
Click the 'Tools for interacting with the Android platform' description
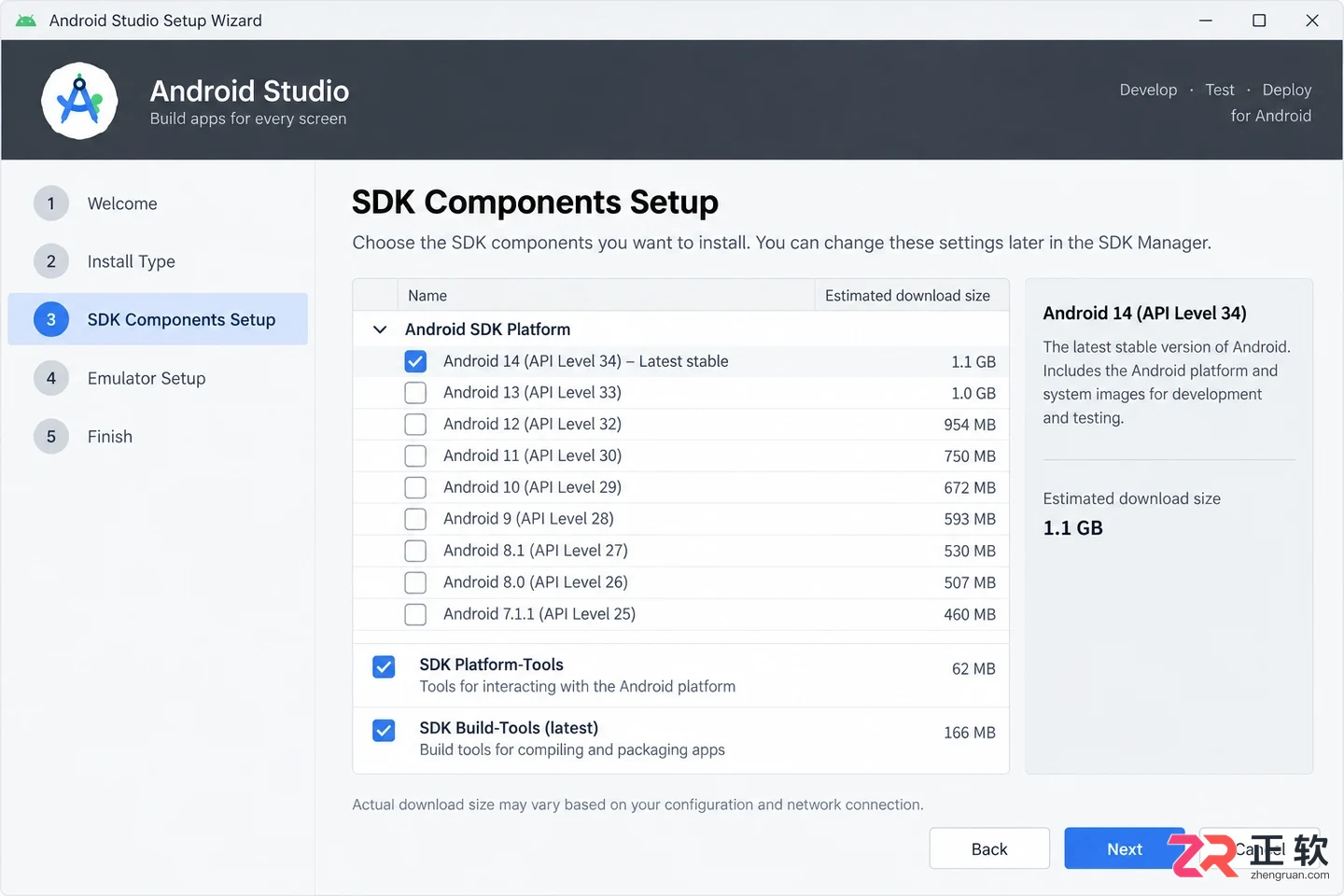point(578,687)
